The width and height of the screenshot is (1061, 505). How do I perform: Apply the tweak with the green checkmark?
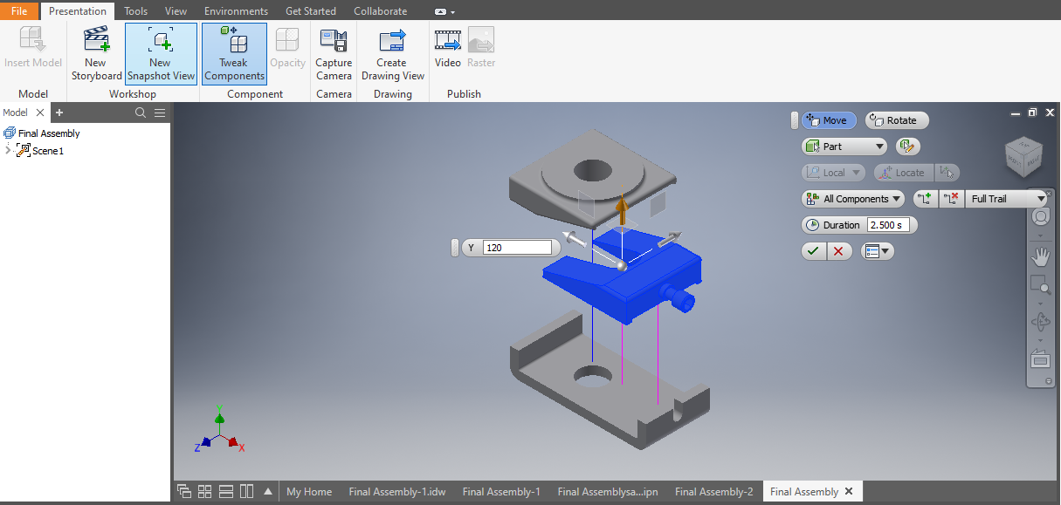pyautogui.click(x=813, y=250)
